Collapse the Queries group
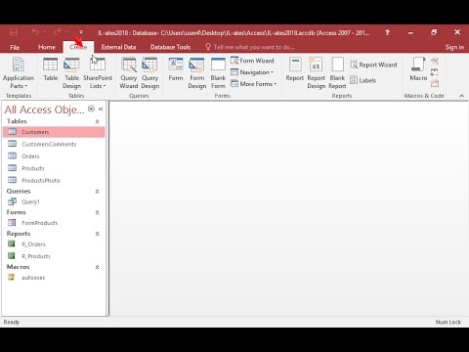Screen dimensions: 469x352 point(97,192)
